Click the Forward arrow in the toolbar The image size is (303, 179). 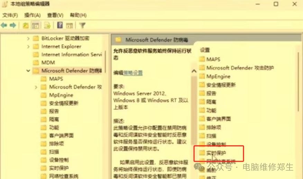pos(13,25)
